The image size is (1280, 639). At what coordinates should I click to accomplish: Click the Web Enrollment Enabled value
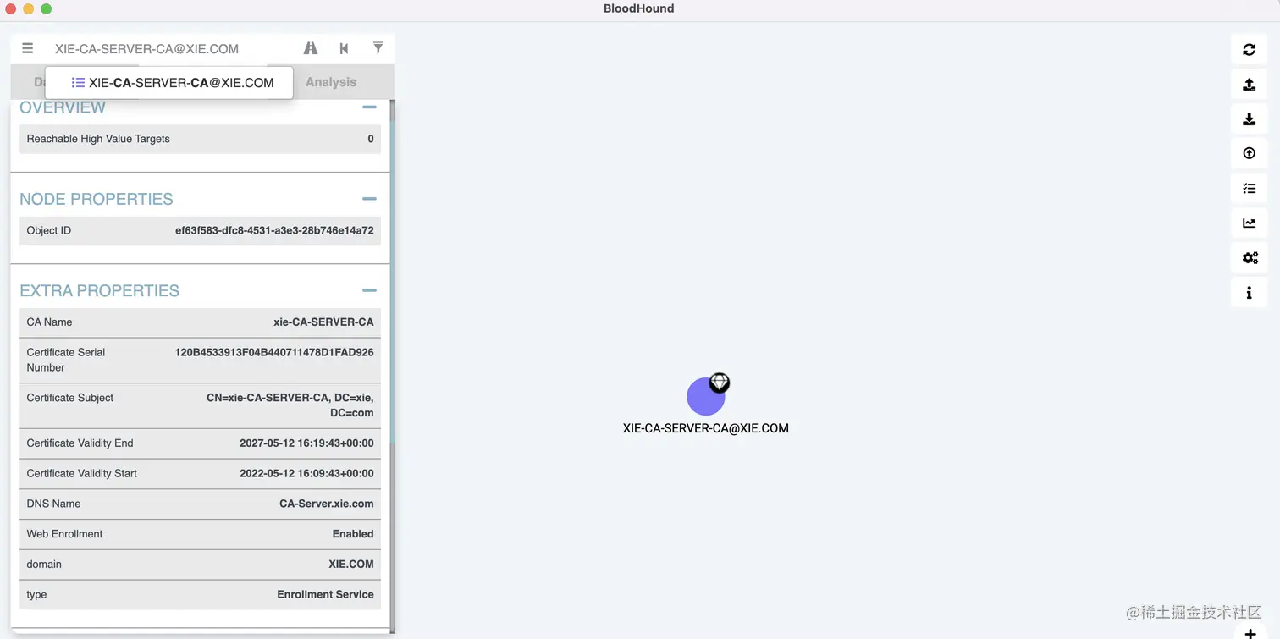[x=353, y=534]
